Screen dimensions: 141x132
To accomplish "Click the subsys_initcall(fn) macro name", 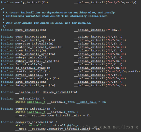I will 29,57.
